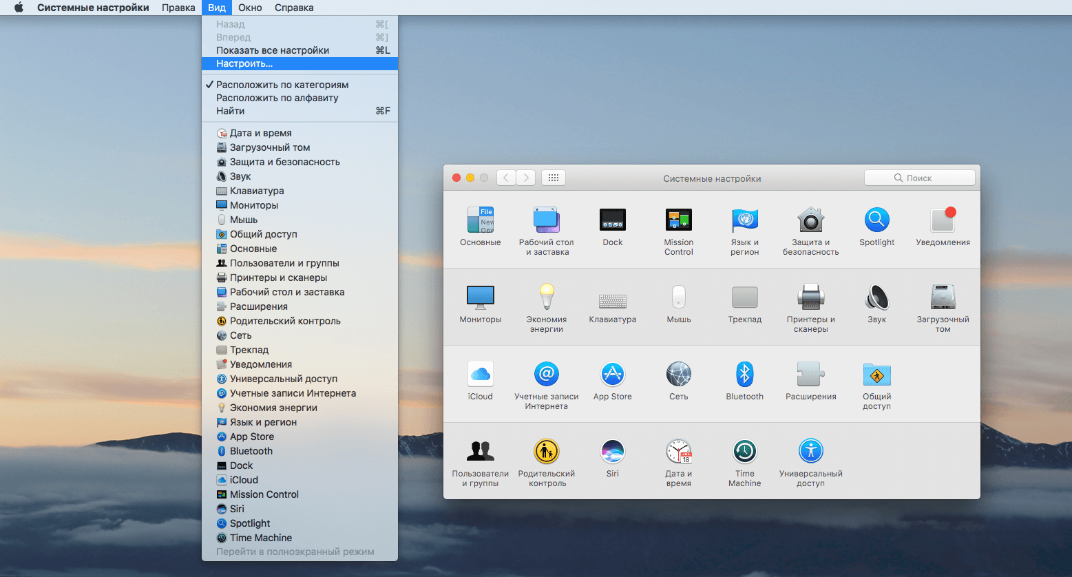This screenshot has height=577, width=1072.
Task: Select Клавиатура in Вид menu list
Action: pyautogui.click(x=299, y=191)
